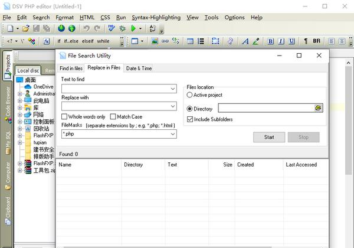Click the colored blocks class icon

click(31, 41)
